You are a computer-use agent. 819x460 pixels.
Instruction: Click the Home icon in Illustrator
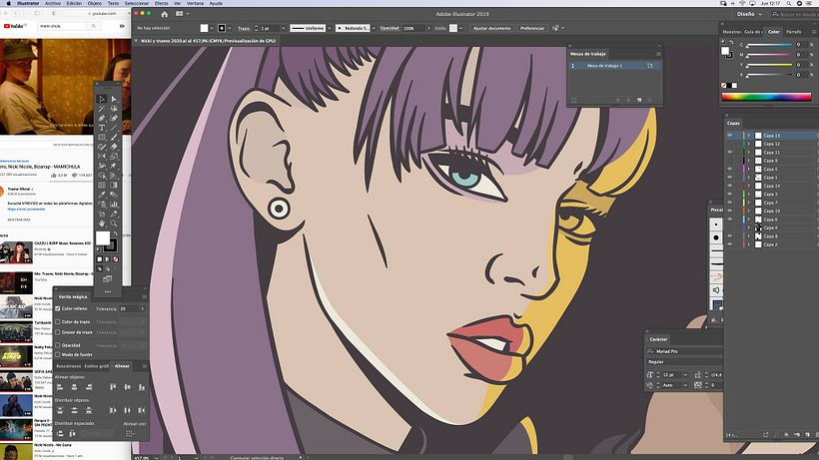coord(164,14)
